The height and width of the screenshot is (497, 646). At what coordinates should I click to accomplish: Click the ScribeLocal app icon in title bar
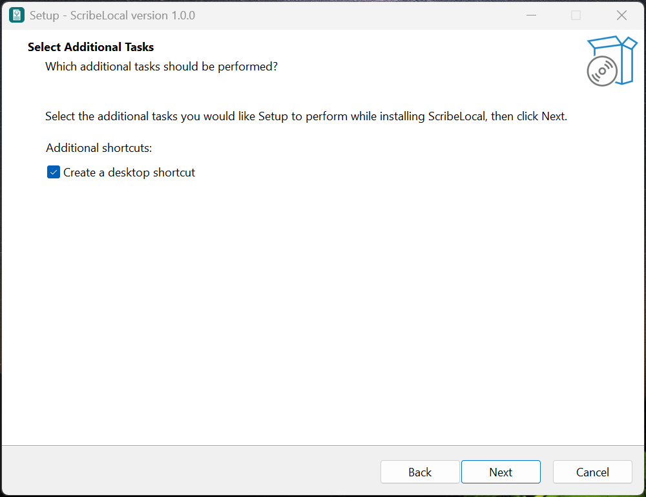(17, 15)
